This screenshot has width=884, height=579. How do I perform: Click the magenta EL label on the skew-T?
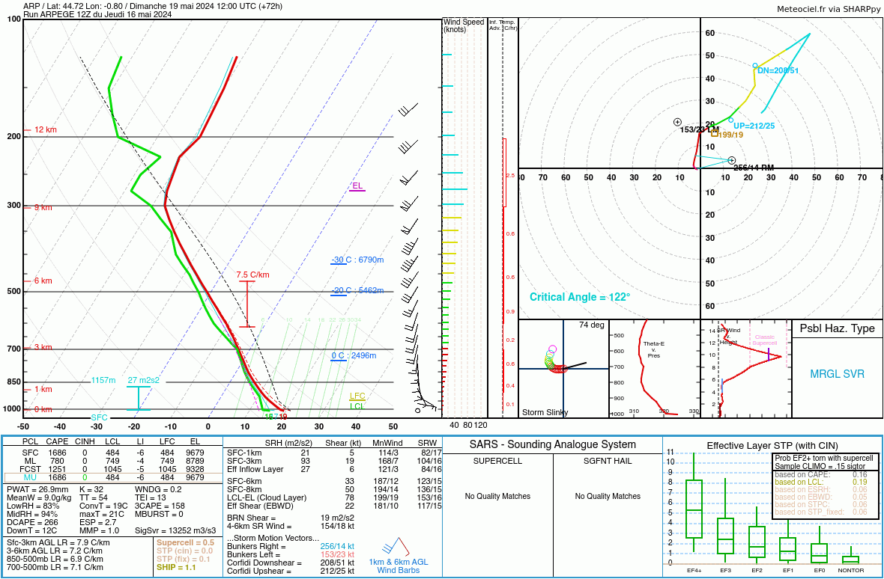click(x=357, y=186)
